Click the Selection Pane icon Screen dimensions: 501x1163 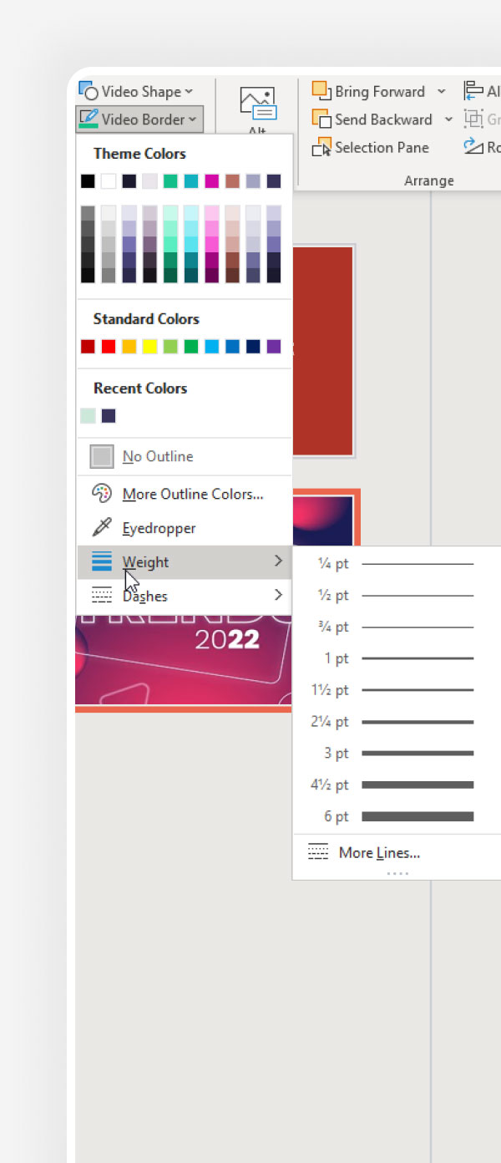pos(321,148)
